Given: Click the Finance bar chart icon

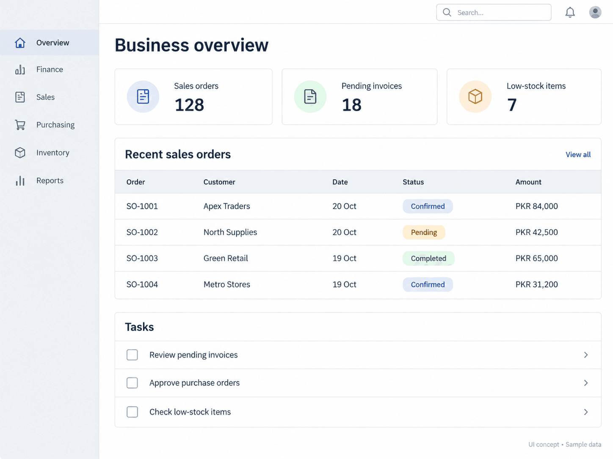Looking at the screenshot, I should (x=20, y=70).
